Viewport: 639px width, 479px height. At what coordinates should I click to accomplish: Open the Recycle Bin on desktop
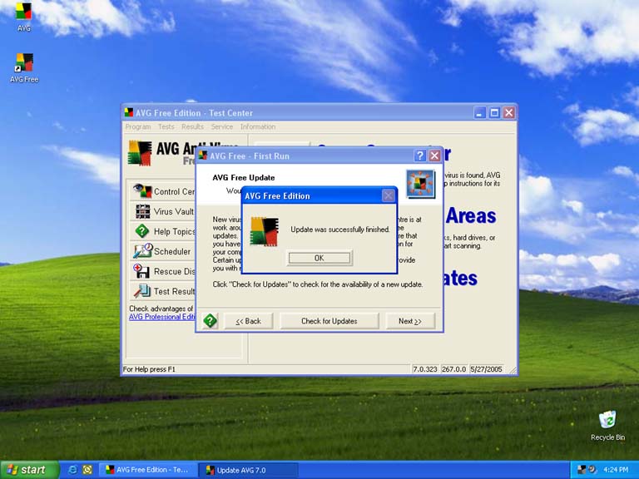[x=607, y=420]
